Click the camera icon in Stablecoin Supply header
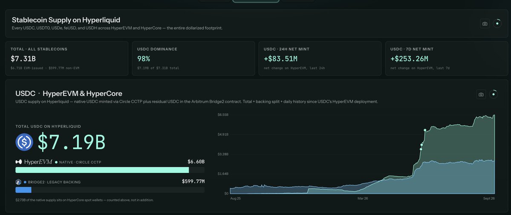The image size is (511, 215). (485, 23)
